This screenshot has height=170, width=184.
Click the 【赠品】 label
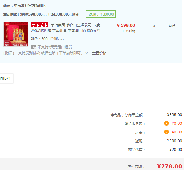click(x=9, y=53)
